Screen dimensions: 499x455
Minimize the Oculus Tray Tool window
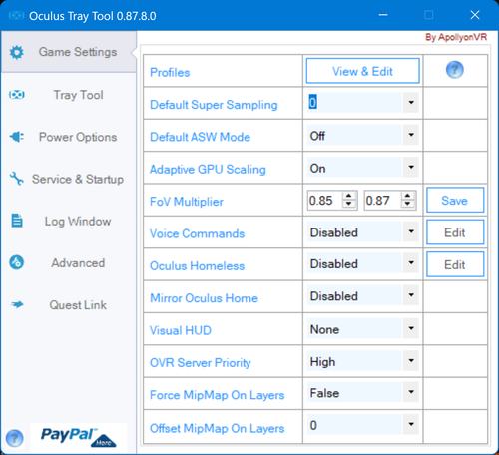(x=383, y=15)
